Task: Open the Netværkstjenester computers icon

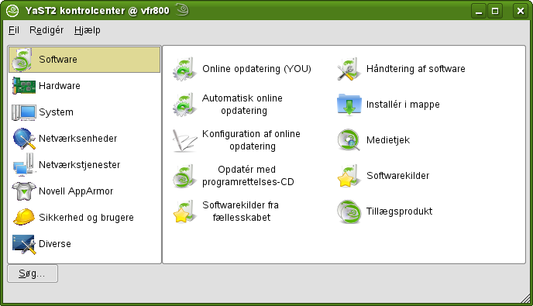Action: tap(24, 164)
